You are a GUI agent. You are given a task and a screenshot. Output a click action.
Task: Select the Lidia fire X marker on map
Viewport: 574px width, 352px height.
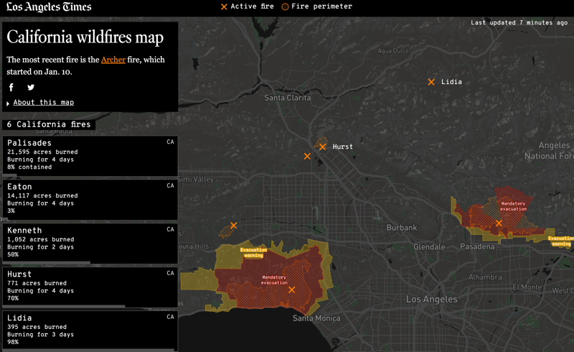pos(431,83)
